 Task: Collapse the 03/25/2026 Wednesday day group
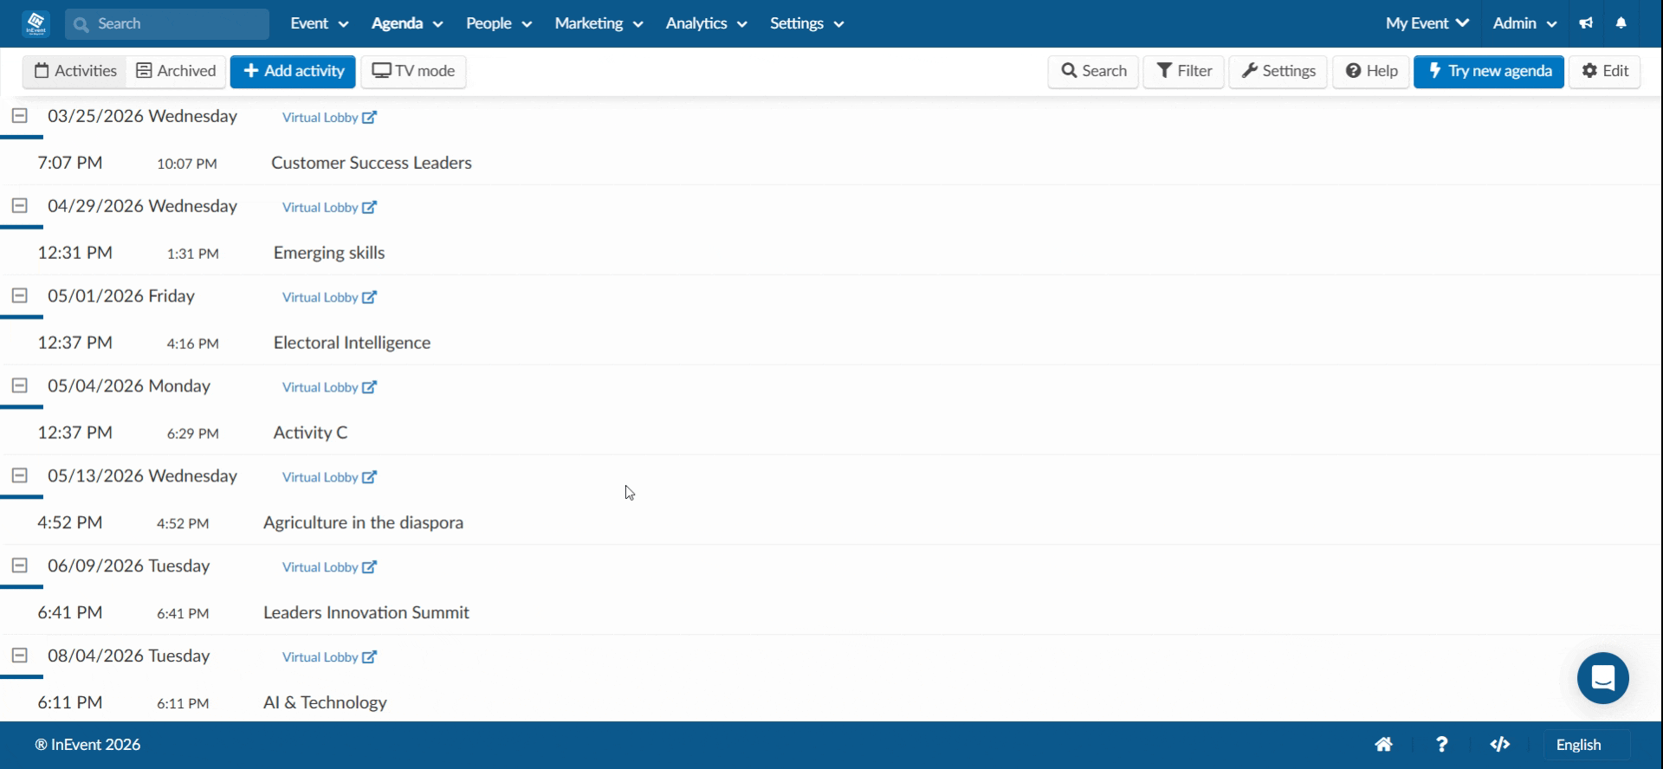pos(19,115)
